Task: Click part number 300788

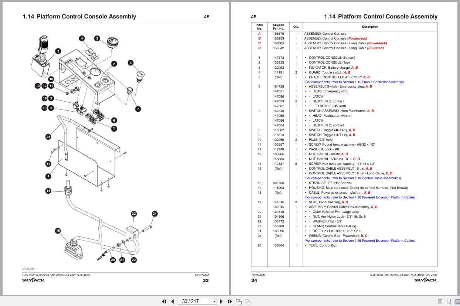Action: (279, 183)
